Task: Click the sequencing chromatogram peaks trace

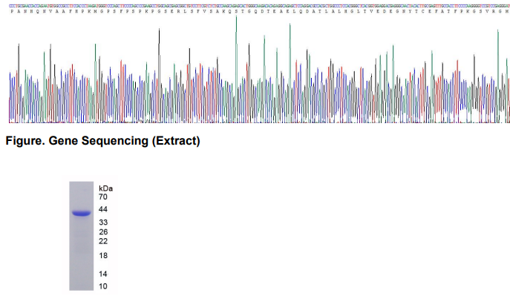Action: [259, 70]
